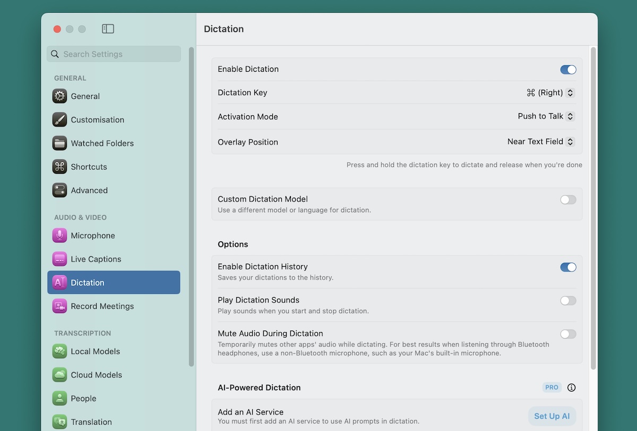The image size is (637, 431).
Task: Click the General gear icon
Action: (59, 96)
